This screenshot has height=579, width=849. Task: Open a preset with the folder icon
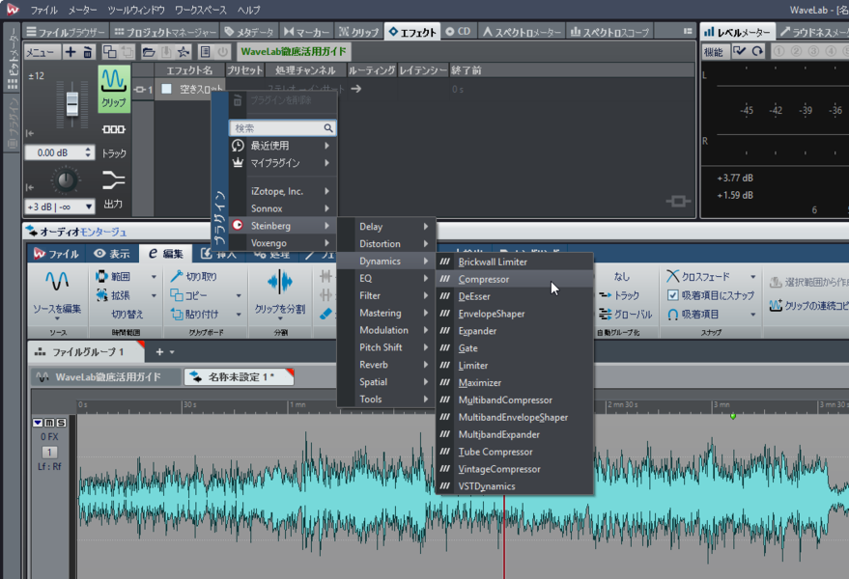click(149, 52)
